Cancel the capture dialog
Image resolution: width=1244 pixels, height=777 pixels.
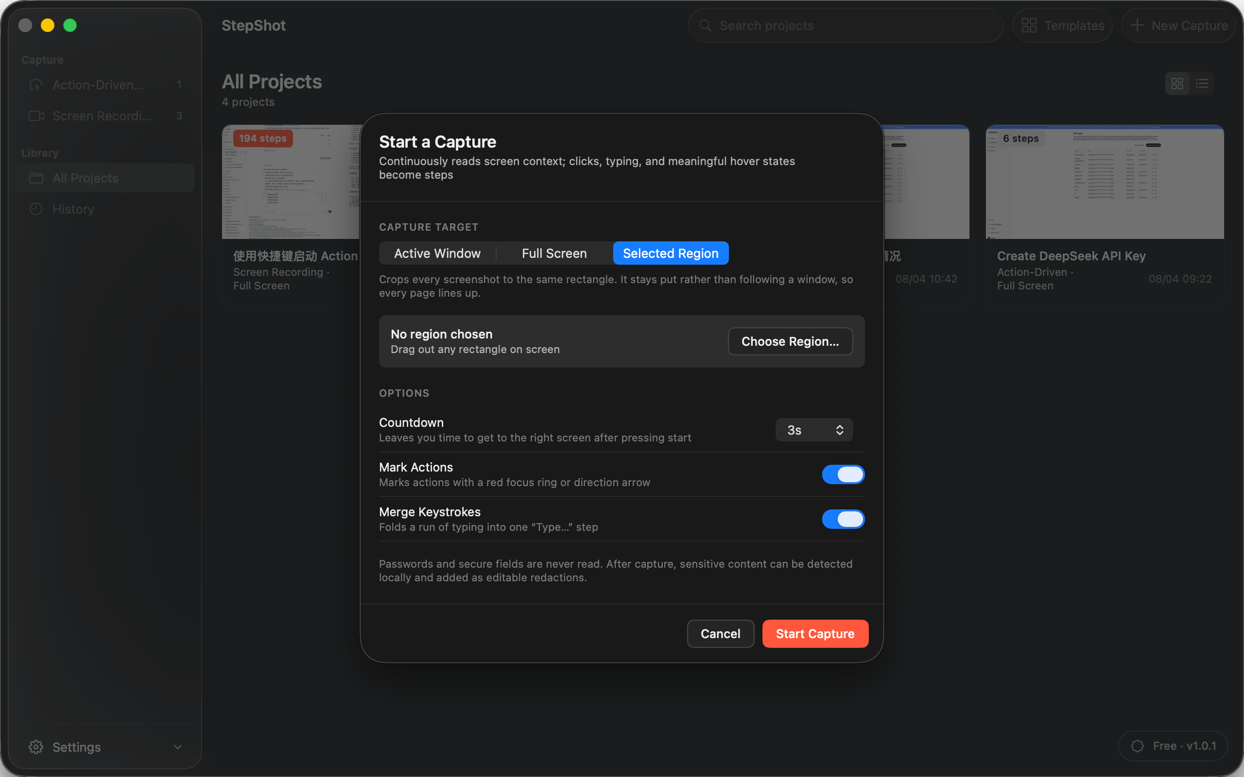pos(720,634)
